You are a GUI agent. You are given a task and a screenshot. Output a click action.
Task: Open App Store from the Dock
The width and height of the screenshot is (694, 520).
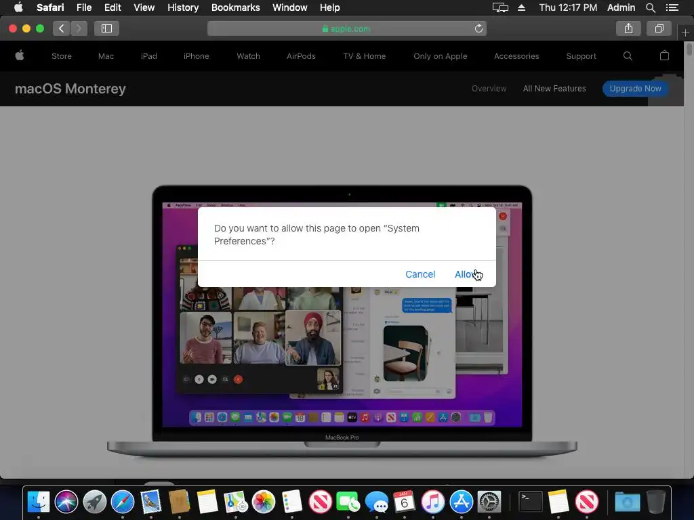tap(461, 502)
